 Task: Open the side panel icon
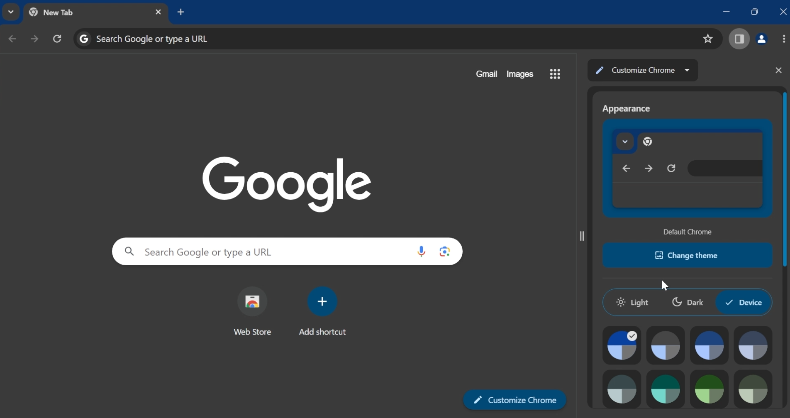point(740,39)
